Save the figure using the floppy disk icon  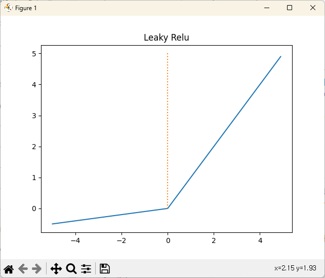click(x=105, y=269)
